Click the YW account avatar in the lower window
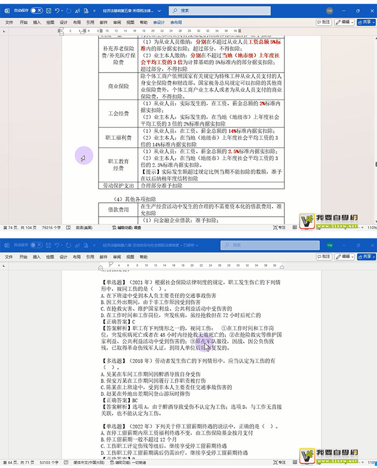Viewport: 377px width, 468px height. 330,245
